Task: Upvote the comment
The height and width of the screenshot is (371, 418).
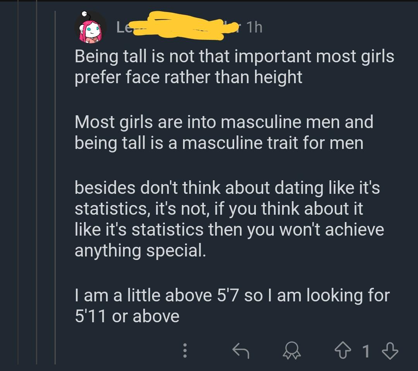Action: (343, 350)
